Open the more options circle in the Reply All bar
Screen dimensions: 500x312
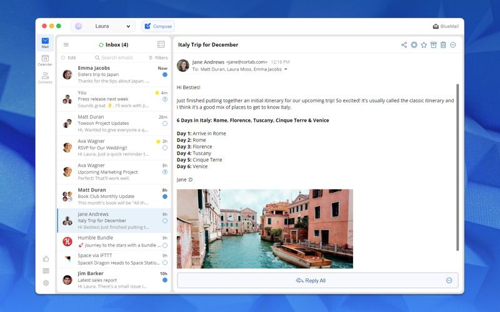click(x=449, y=280)
